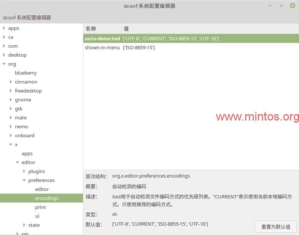
Task: Select the auto-detected key row
Action: pos(102,38)
